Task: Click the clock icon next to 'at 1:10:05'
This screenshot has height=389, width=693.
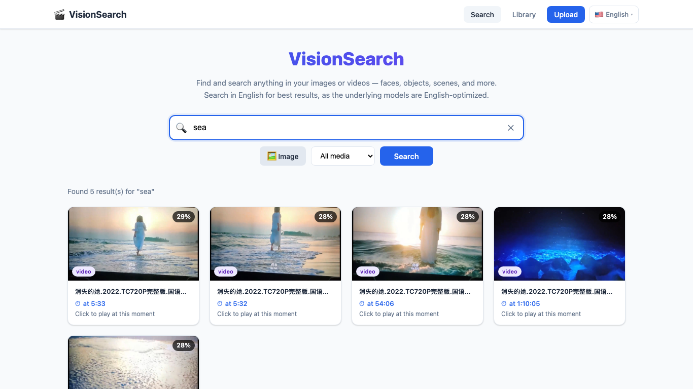Action: point(505,303)
